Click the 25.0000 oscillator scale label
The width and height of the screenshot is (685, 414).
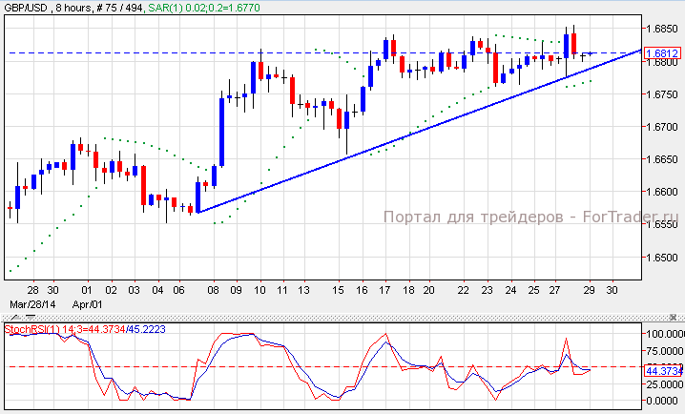pos(664,384)
